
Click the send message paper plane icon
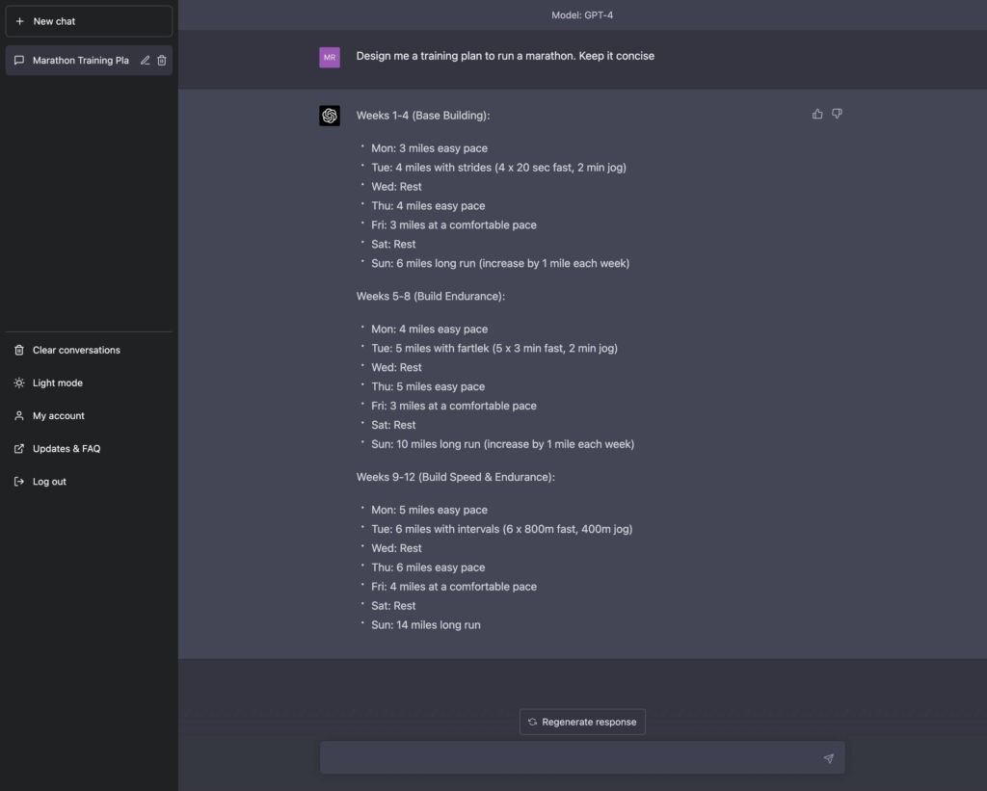click(828, 758)
